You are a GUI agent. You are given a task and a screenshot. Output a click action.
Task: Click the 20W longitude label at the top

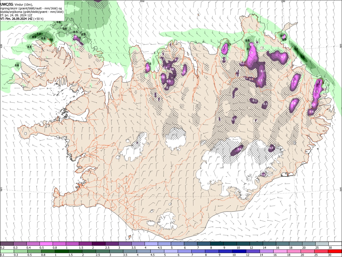coord(142,1)
